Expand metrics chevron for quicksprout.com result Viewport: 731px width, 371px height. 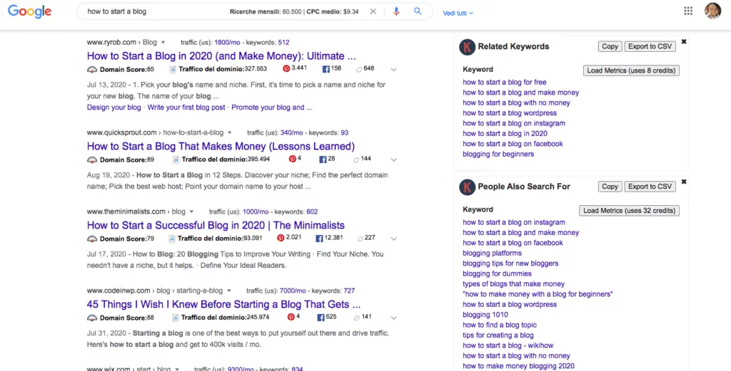(394, 160)
